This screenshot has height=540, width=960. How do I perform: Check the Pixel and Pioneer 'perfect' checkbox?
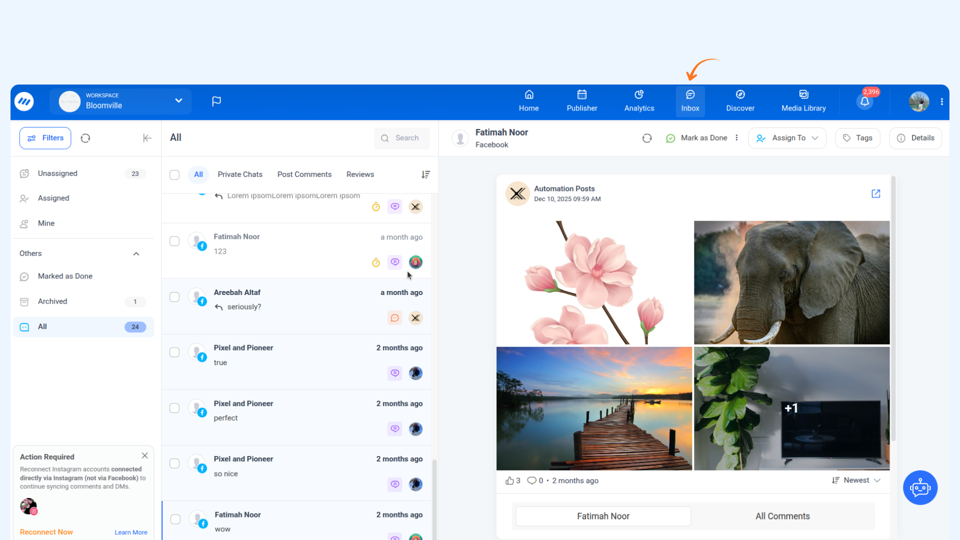[174, 408]
